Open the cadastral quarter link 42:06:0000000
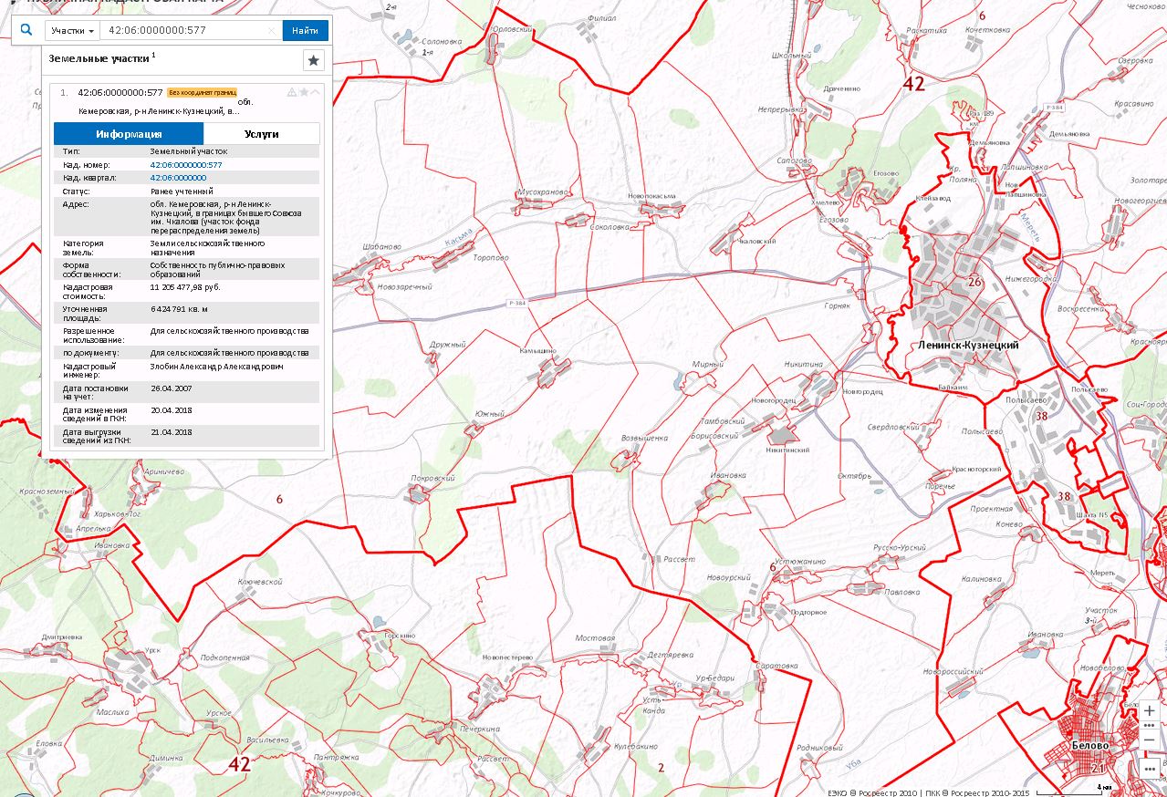The image size is (1167, 797). 178,178
